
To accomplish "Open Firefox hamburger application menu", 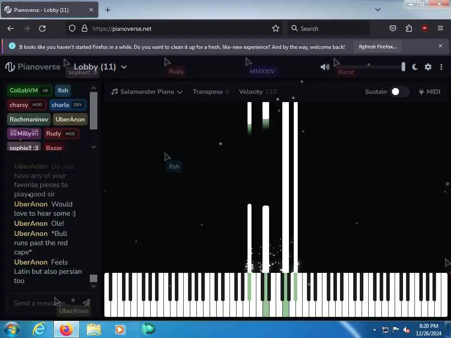I will [x=440, y=28].
